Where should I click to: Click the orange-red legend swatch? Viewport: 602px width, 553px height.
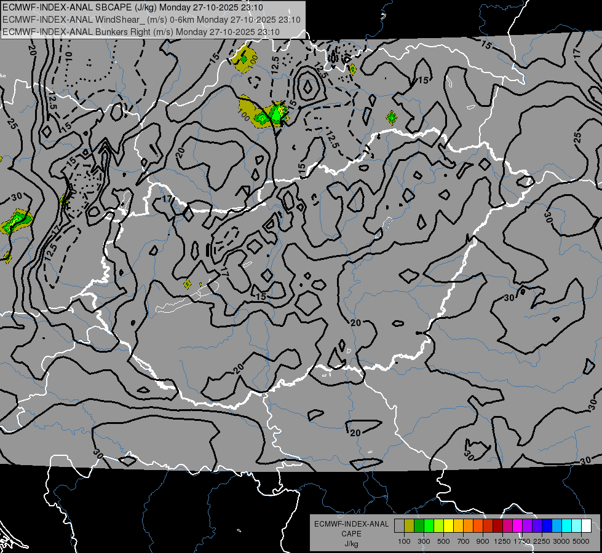tap(478, 526)
